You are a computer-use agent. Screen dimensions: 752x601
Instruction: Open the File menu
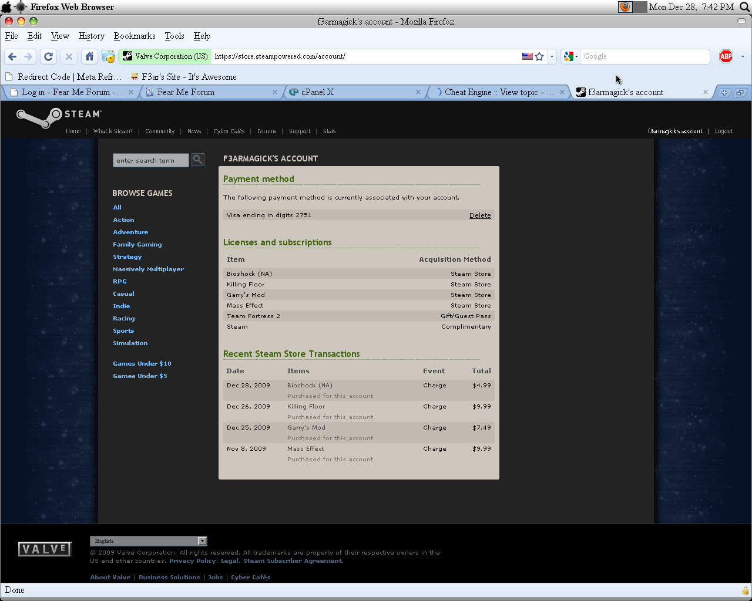[x=12, y=36]
